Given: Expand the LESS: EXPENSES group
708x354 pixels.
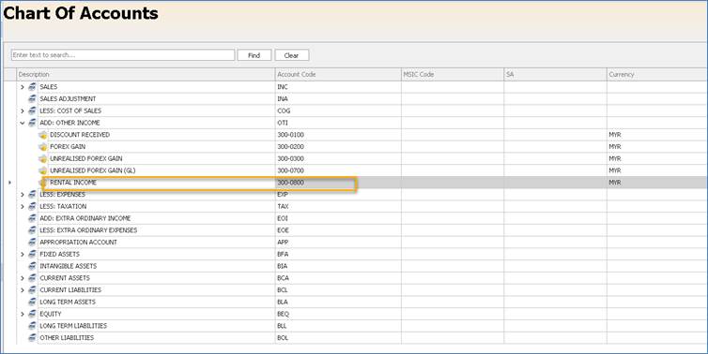Looking at the screenshot, I should [23, 195].
